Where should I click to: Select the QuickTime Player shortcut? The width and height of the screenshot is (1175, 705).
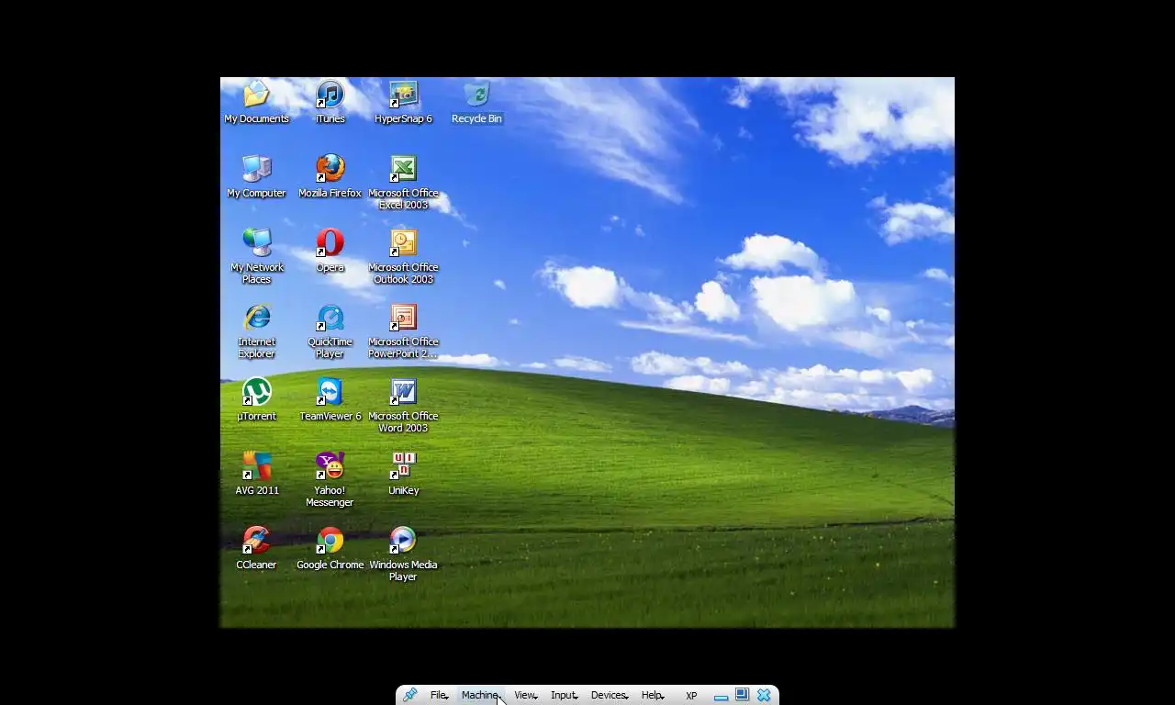(x=330, y=330)
